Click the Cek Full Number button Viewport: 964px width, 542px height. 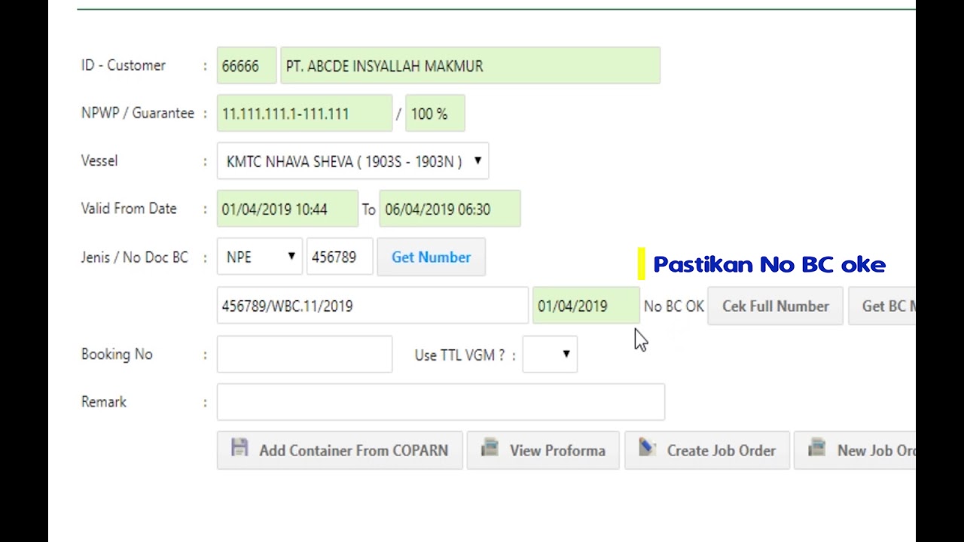(775, 306)
